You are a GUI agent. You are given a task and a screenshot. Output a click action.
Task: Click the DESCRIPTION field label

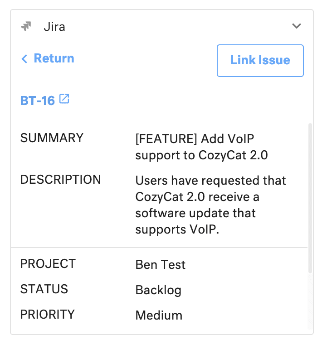coord(60,180)
